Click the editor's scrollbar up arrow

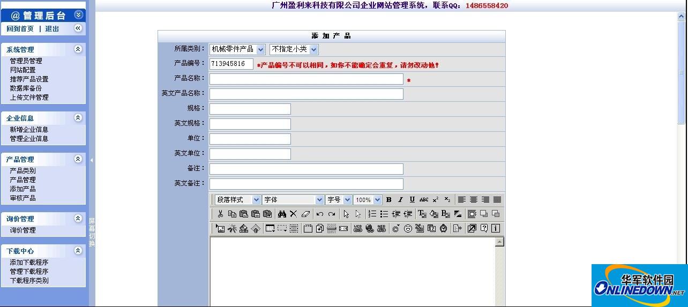499,242
